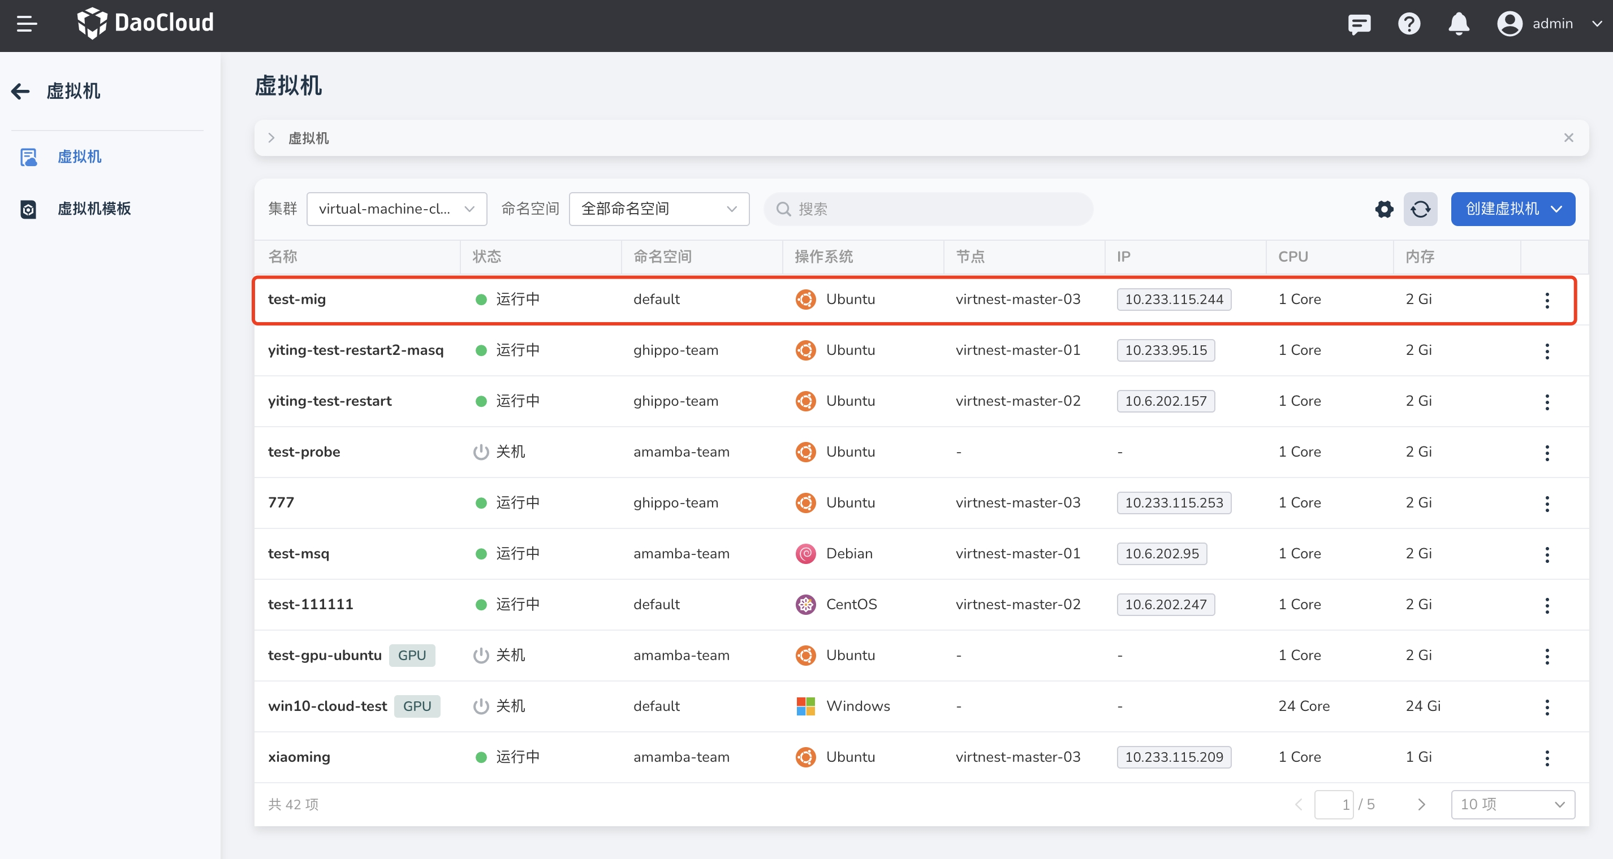Image resolution: width=1613 pixels, height=859 pixels.
Task: Select 虚拟机模板 in sidebar
Action: 94,209
